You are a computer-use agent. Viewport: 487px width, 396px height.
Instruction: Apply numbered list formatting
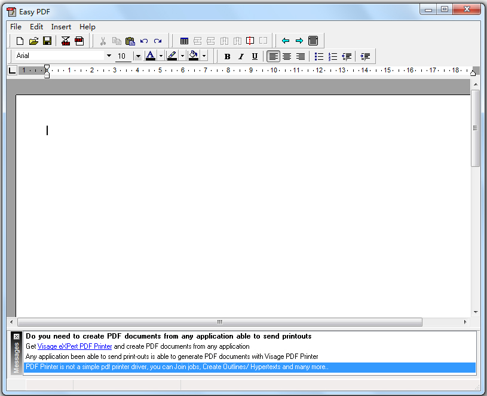point(333,56)
